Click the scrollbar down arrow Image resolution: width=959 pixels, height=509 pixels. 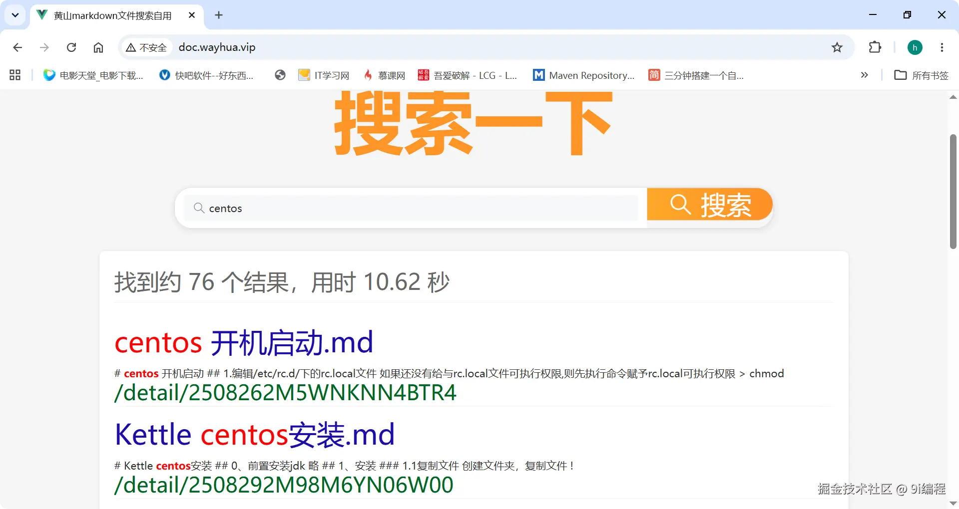tap(953, 503)
